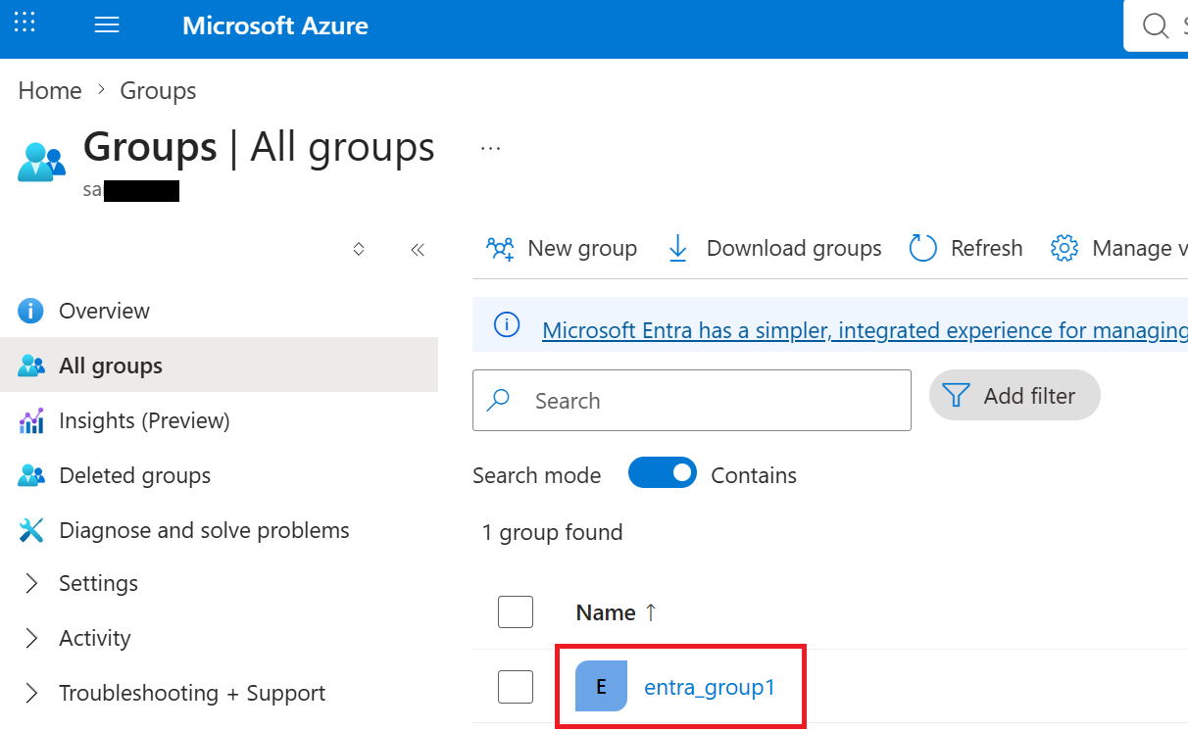
Task: Click the Download groups arrow icon
Action: coord(677,249)
